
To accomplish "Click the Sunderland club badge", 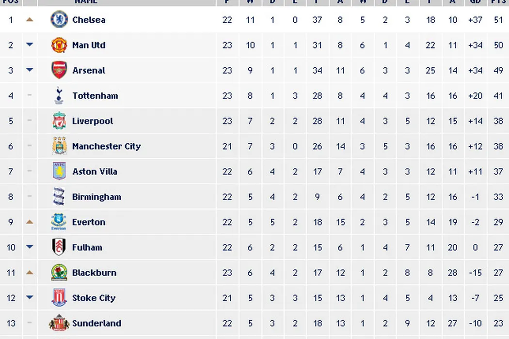I will point(59,323).
